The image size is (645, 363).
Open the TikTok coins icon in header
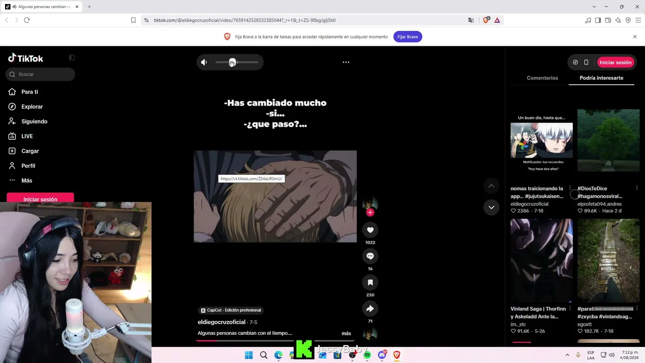[x=575, y=63]
